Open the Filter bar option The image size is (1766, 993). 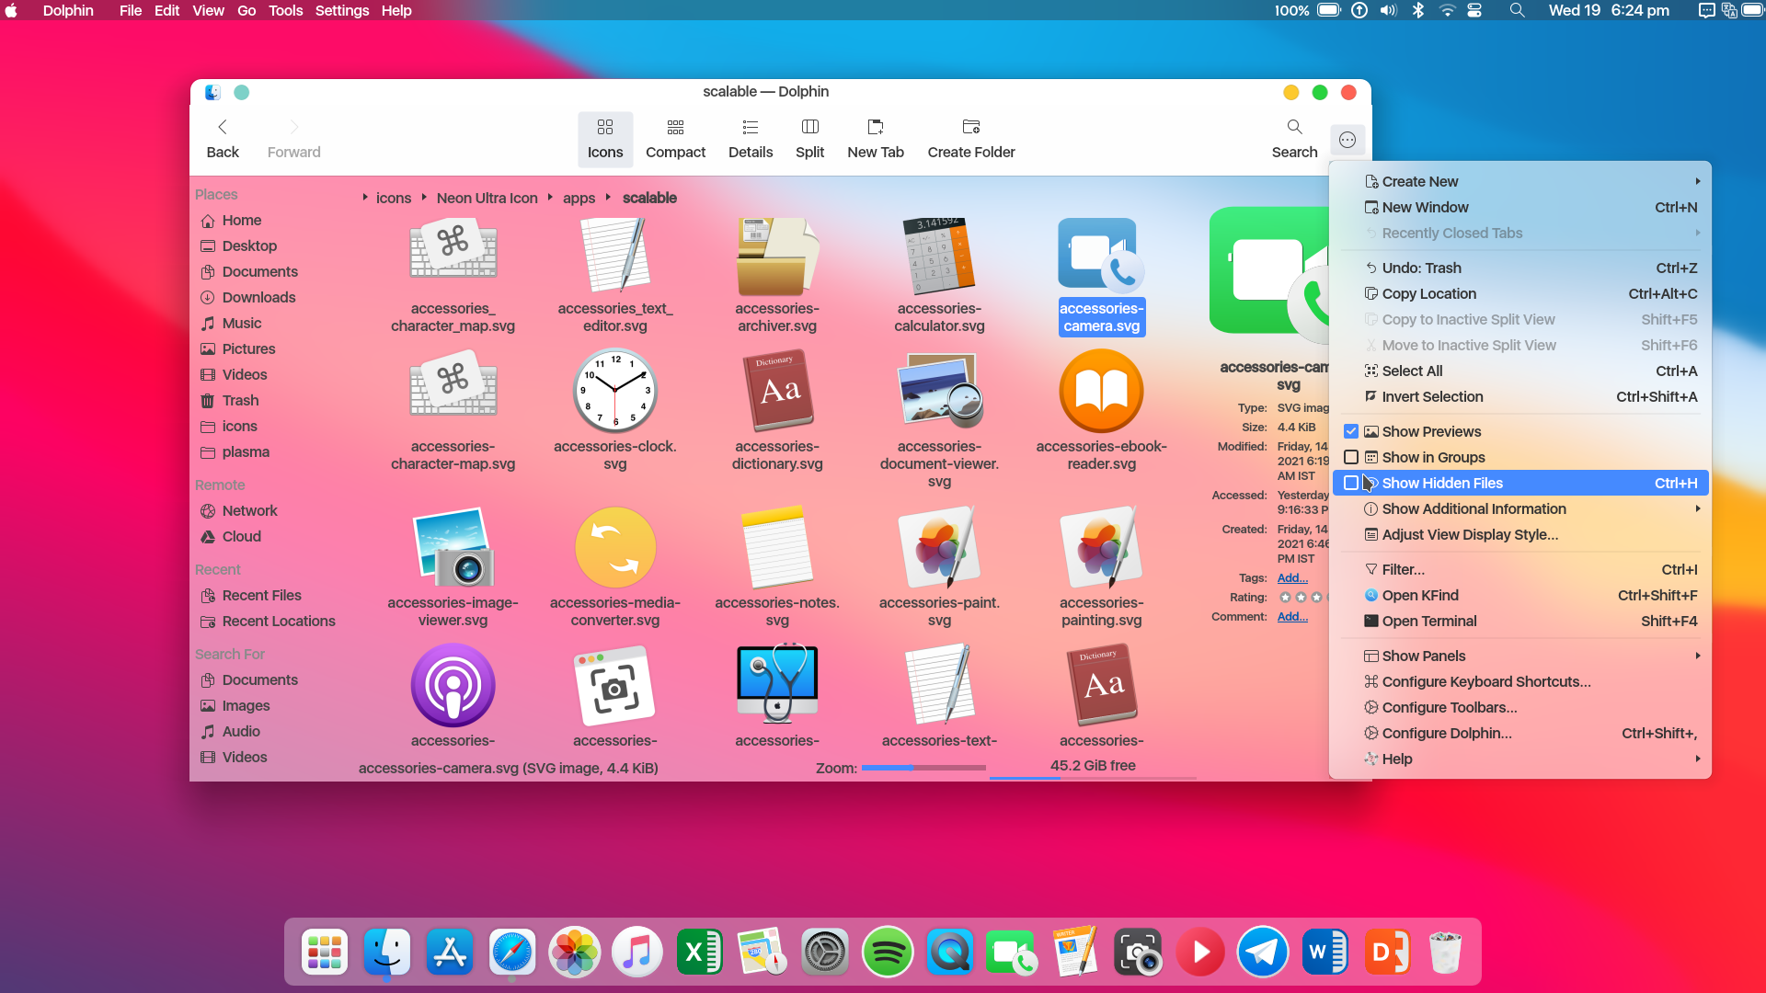click(1520, 569)
